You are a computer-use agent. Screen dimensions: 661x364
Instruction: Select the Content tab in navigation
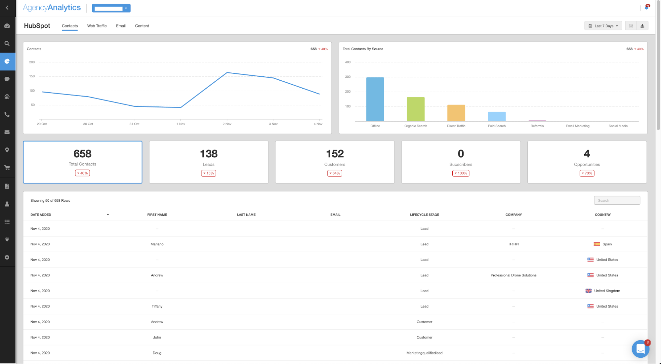tap(142, 25)
